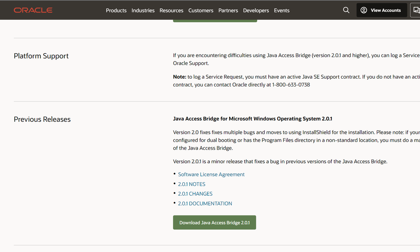The image size is (420, 252).
Task: Click Download Java Access Bridge 2.0.1
Action: (x=214, y=223)
